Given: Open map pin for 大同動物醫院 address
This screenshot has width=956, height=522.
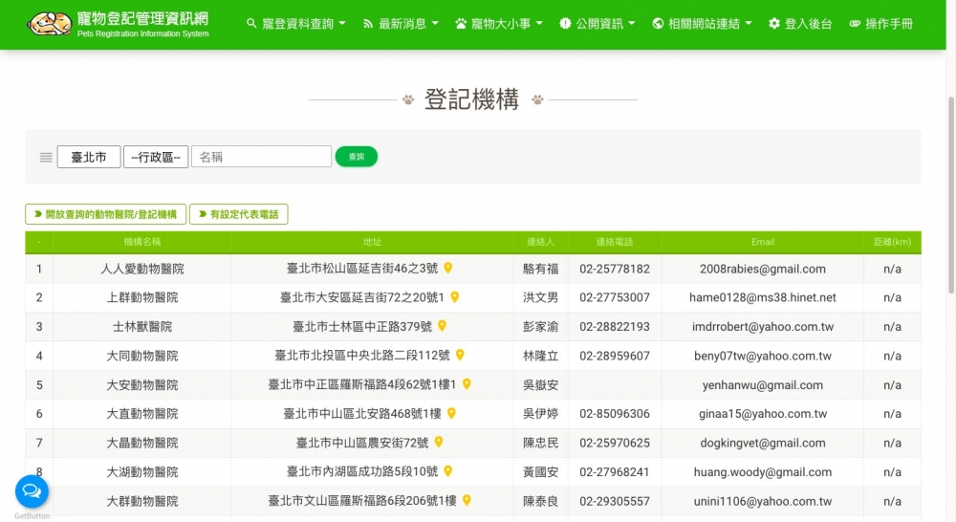Looking at the screenshot, I should pyautogui.click(x=461, y=355).
